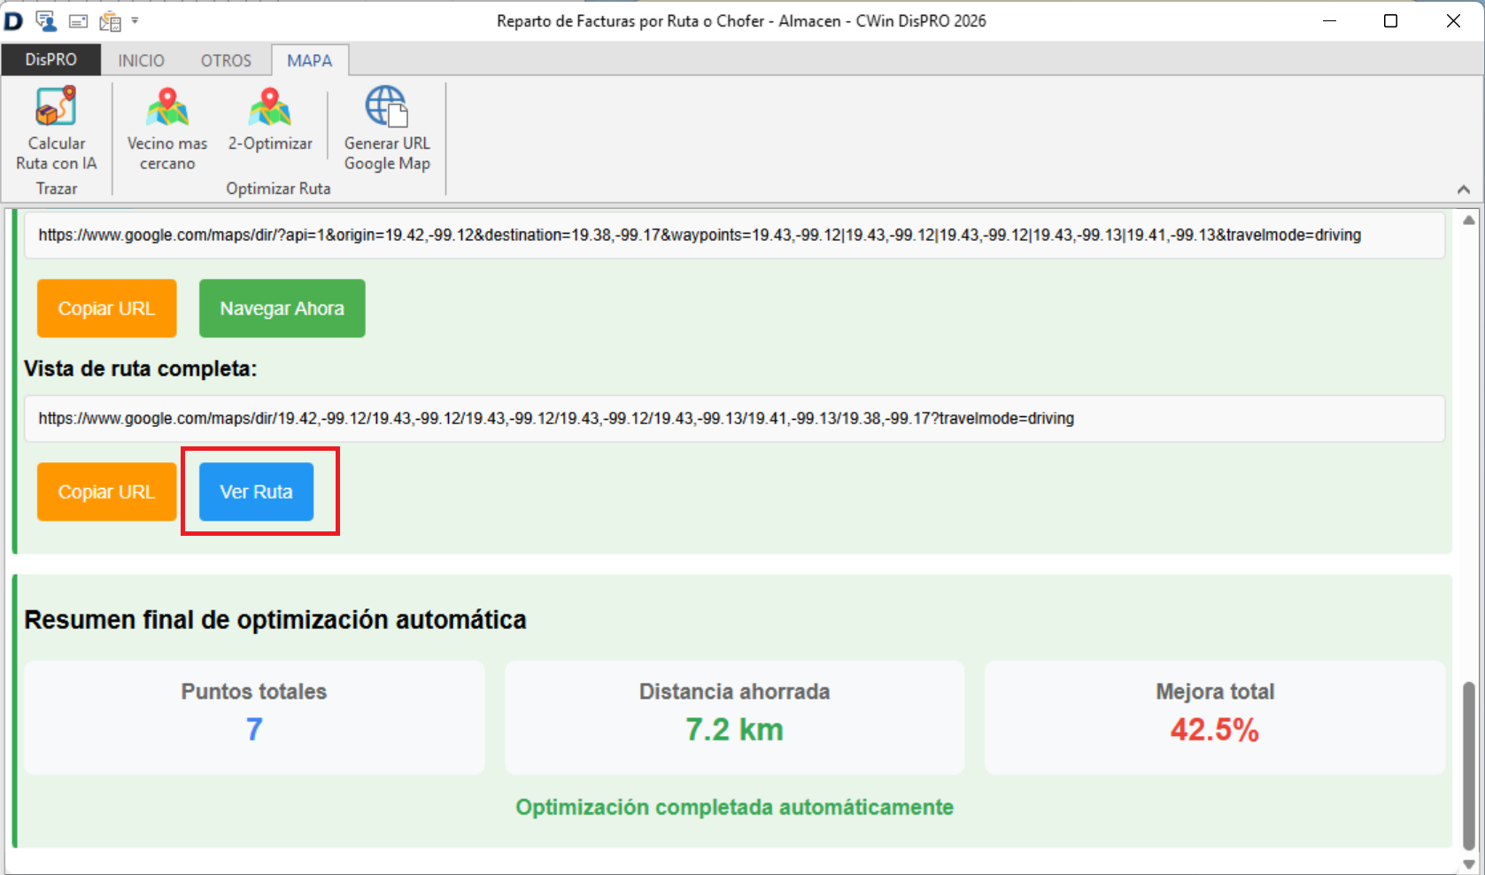Select the Google Maps directions URL field

620,235
